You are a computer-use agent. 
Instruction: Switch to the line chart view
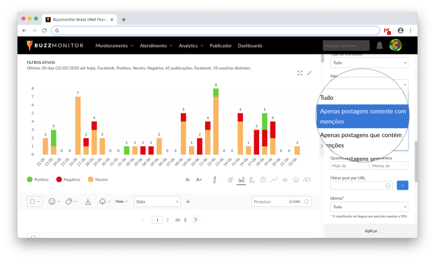274,180
